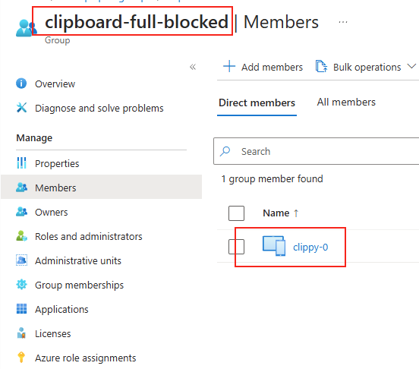This screenshot has height=369, width=419.
Task: Open the Overview info icon
Action: pos(21,84)
